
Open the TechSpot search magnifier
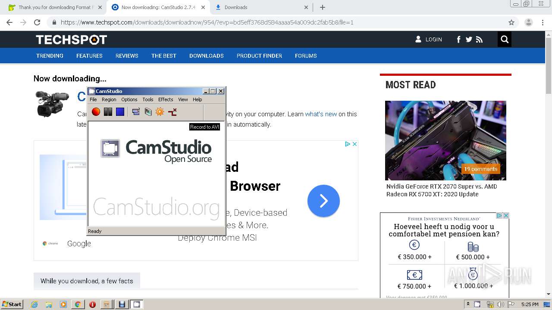click(x=505, y=40)
